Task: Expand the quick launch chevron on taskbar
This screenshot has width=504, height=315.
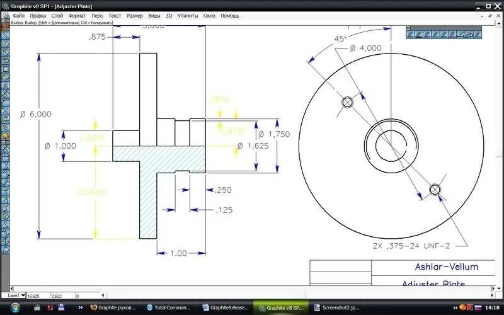Action: click(x=81, y=307)
